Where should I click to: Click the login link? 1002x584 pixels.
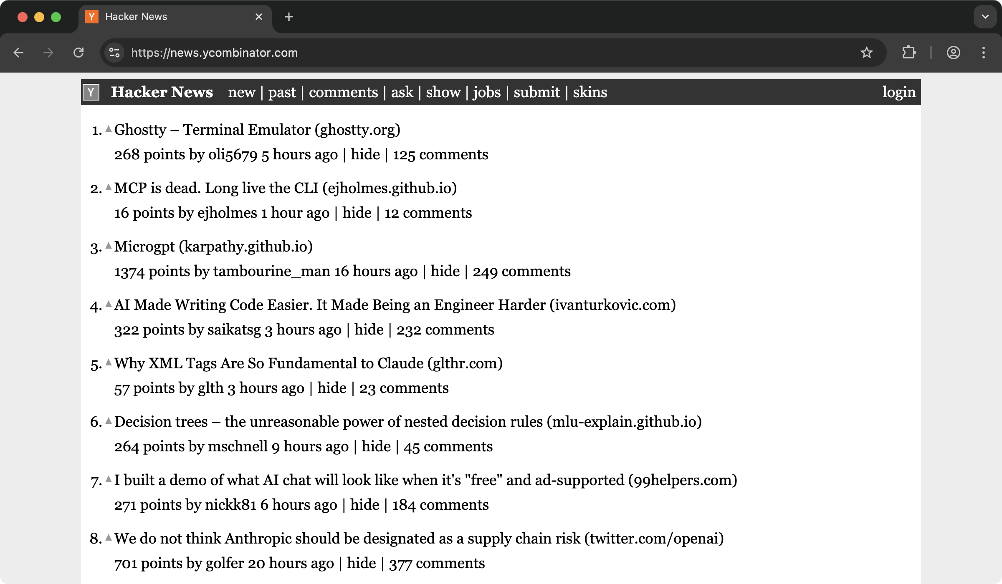pos(898,92)
